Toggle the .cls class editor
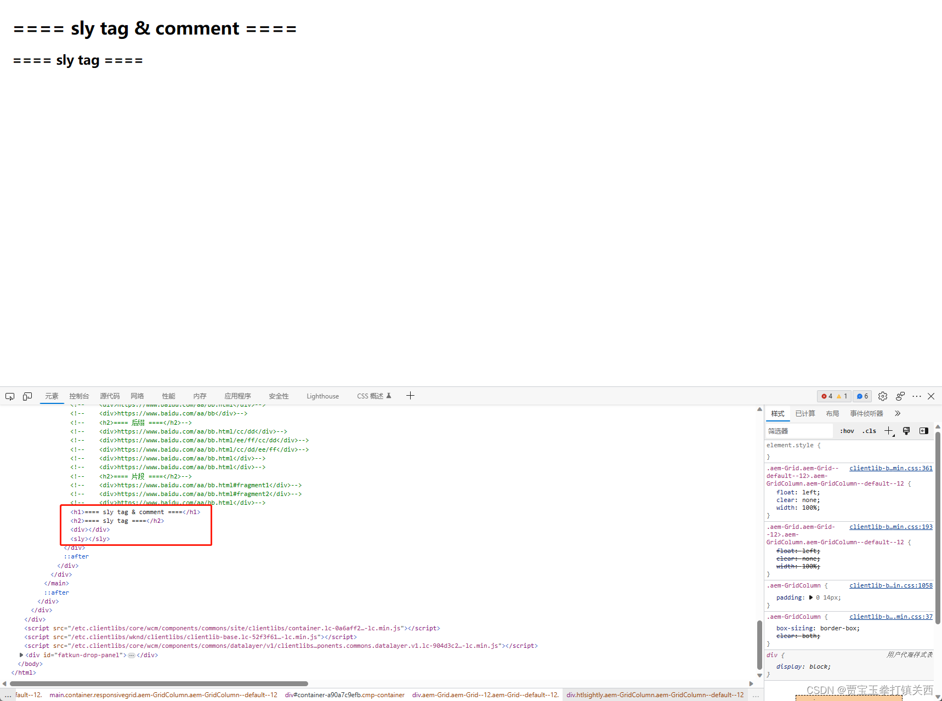Screen dimensions: 942x701 869,431
